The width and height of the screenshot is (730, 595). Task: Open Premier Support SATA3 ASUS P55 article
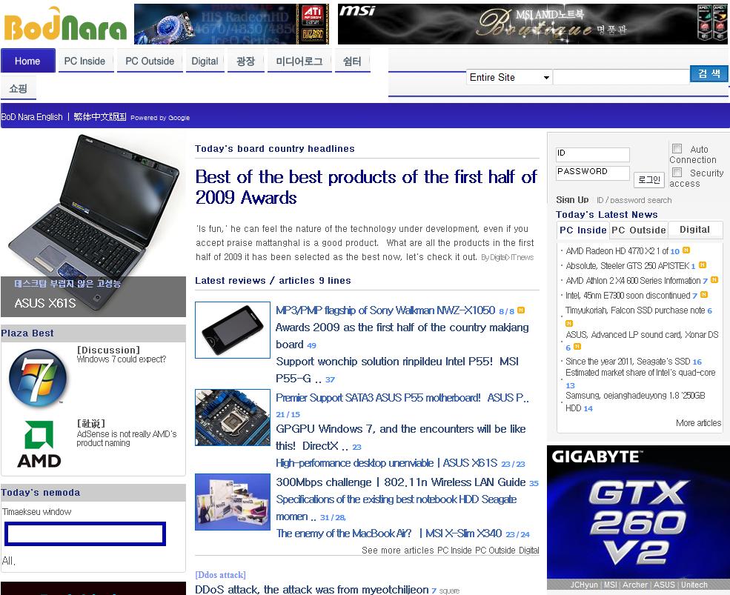pyautogui.click(x=402, y=398)
